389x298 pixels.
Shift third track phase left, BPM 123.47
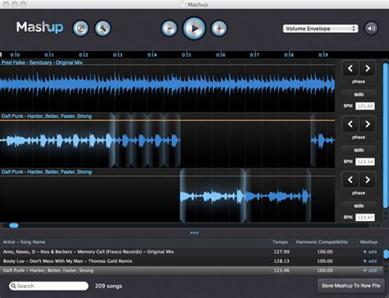pyautogui.click(x=350, y=180)
